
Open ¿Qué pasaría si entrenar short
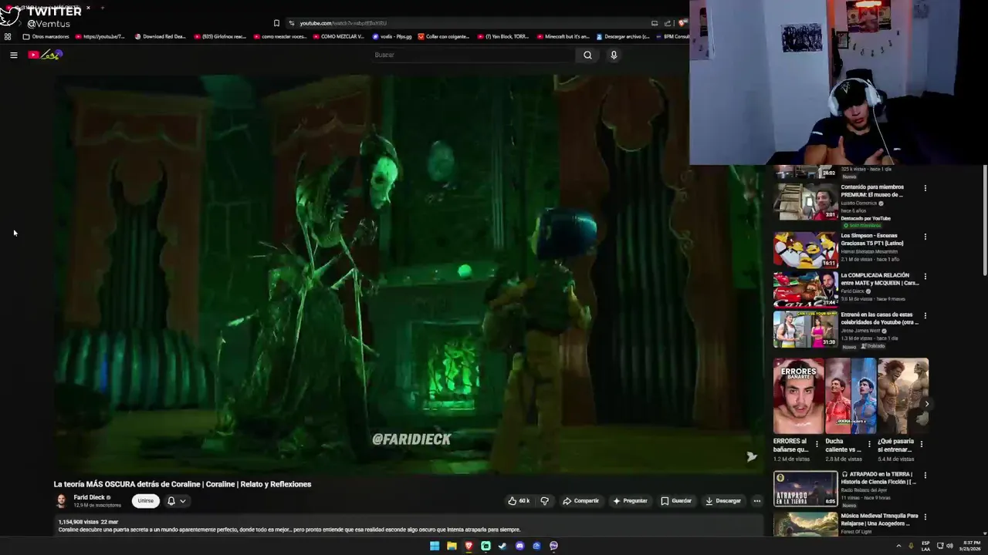coord(903,396)
